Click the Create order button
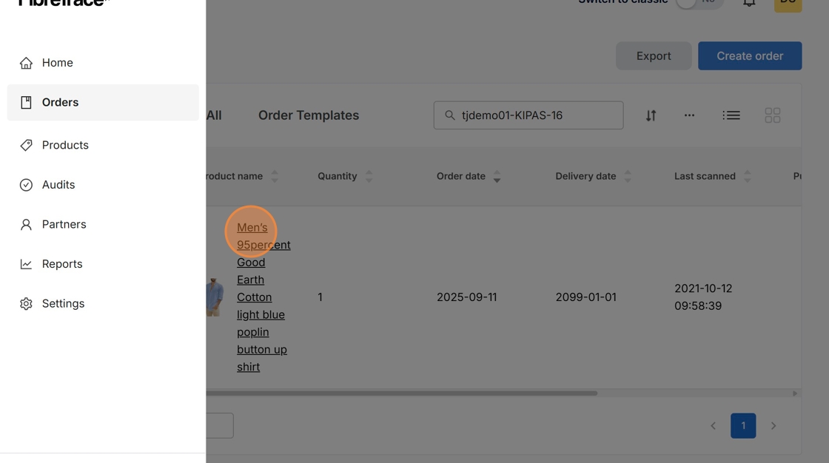Viewport: 829px width, 463px height. [x=749, y=56]
